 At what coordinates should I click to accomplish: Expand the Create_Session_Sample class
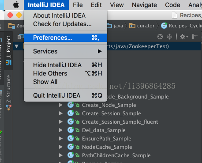(x=61, y=114)
